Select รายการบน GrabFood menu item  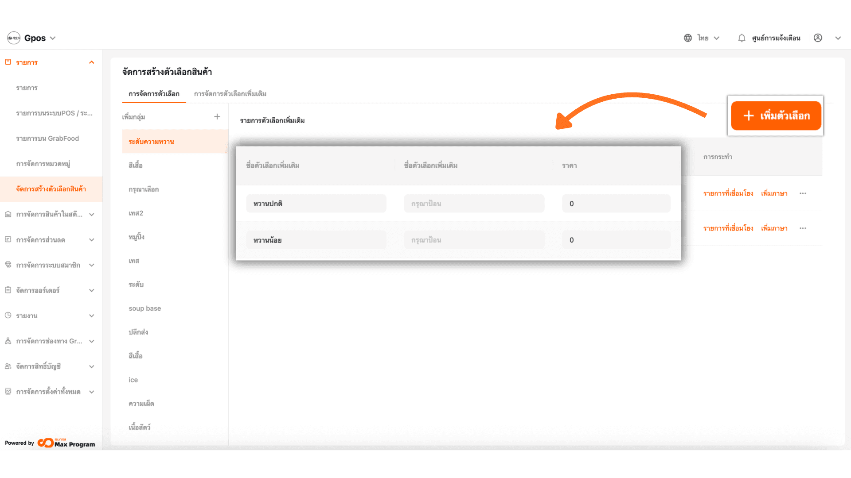[47, 139]
